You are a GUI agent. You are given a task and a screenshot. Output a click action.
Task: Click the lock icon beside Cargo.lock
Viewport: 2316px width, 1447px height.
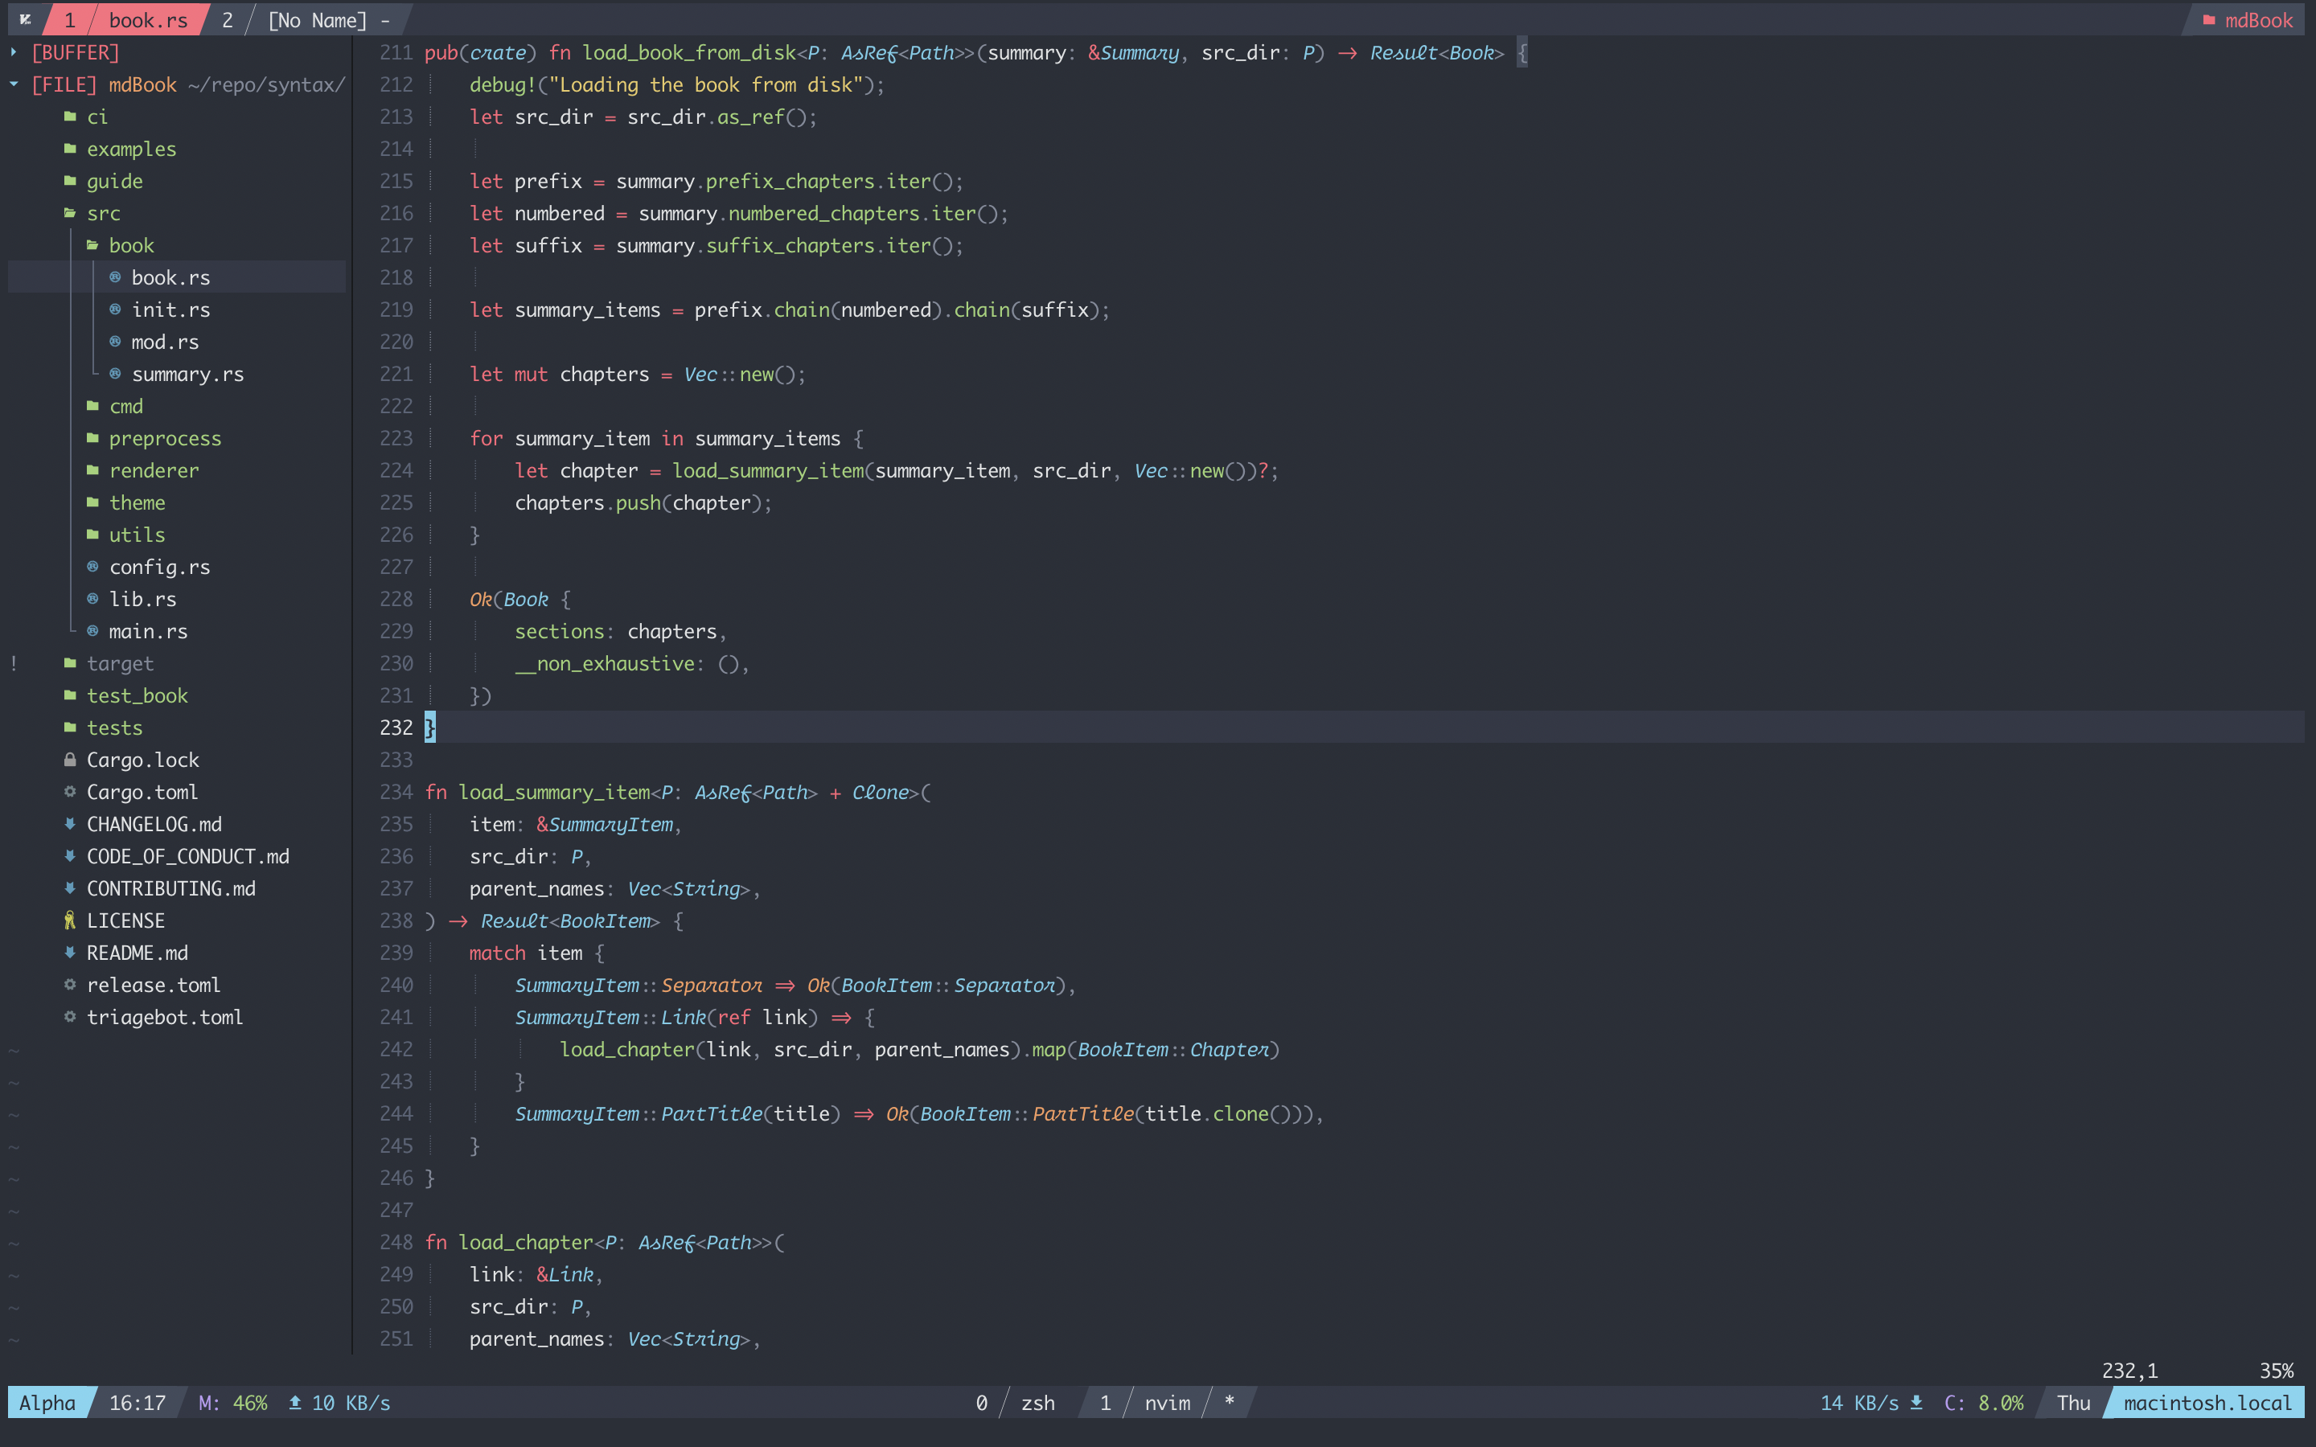tap(70, 760)
